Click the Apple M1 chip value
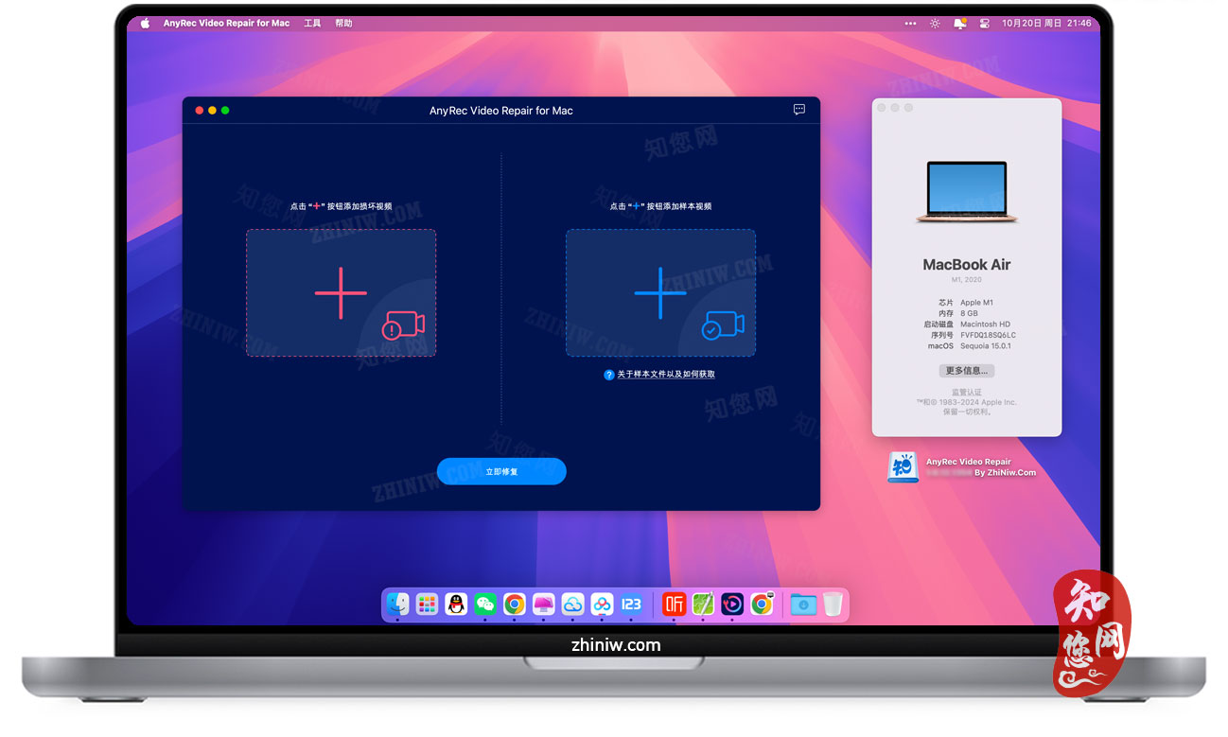 [977, 303]
